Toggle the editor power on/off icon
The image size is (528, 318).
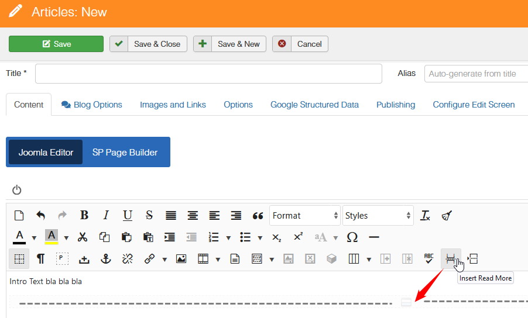[x=16, y=189]
